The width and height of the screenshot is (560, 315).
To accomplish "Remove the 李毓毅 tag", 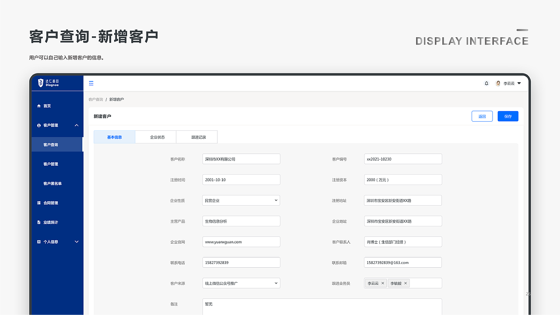I will (x=406, y=283).
